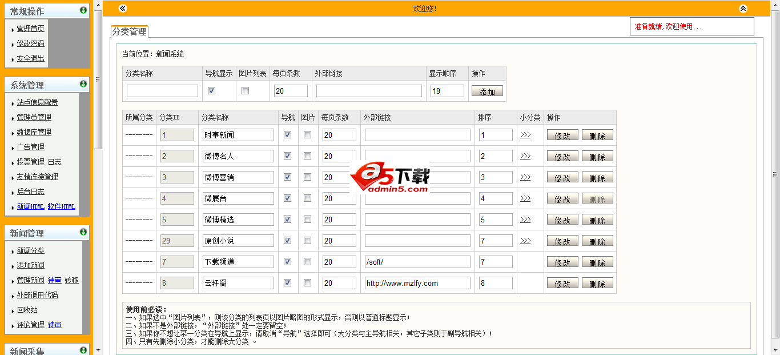Select 安全退出 in sidebar
Viewport: 780px width, 355px height.
click(30, 58)
